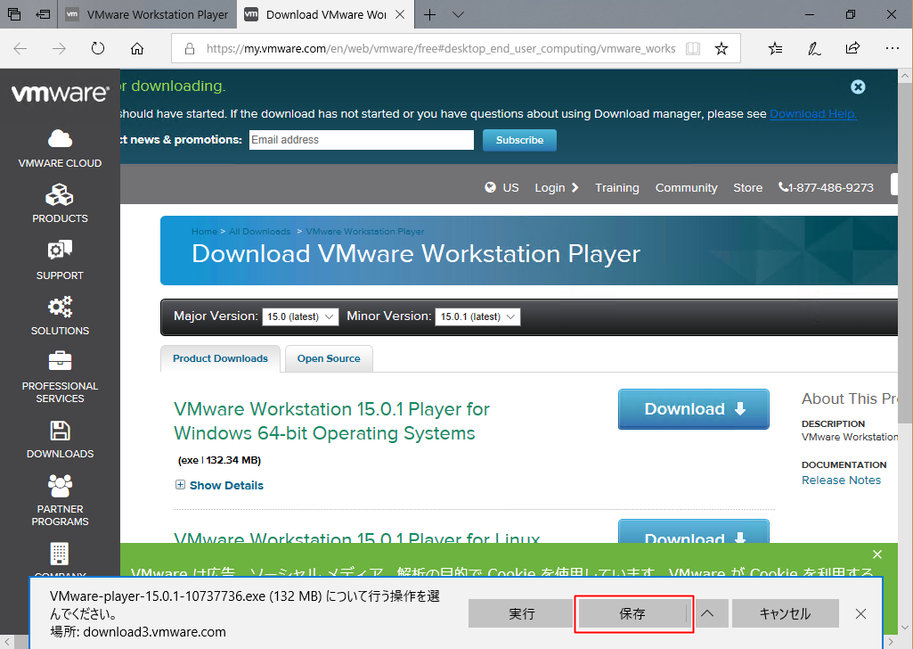Open reading view icon in address bar
Screen dimensions: 913x649
point(693,48)
